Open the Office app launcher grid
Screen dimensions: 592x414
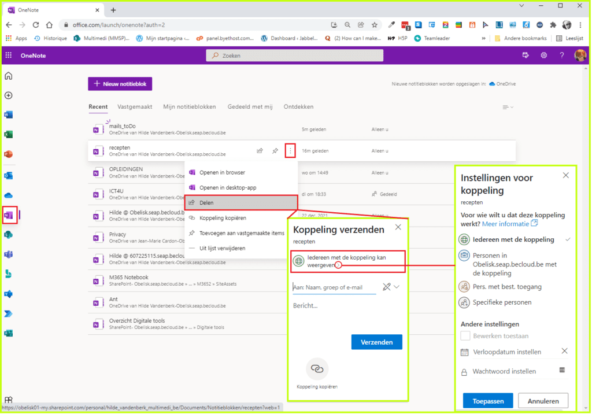(8, 55)
